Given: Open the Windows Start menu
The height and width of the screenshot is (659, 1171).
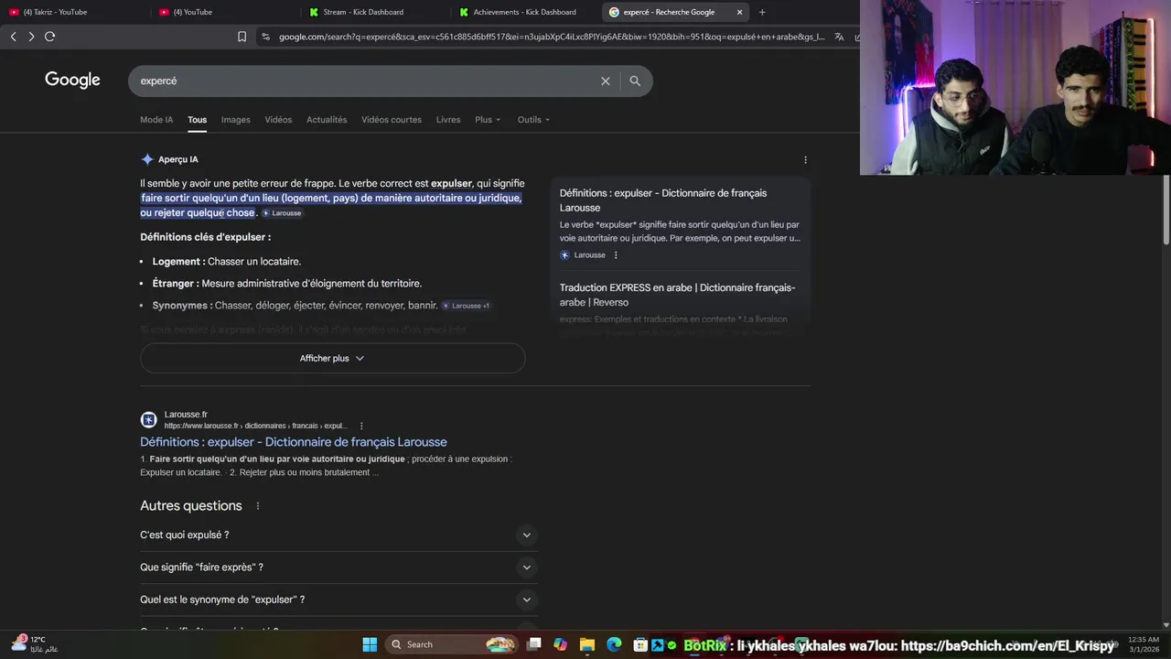Looking at the screenshot, I should click(370, 644).
